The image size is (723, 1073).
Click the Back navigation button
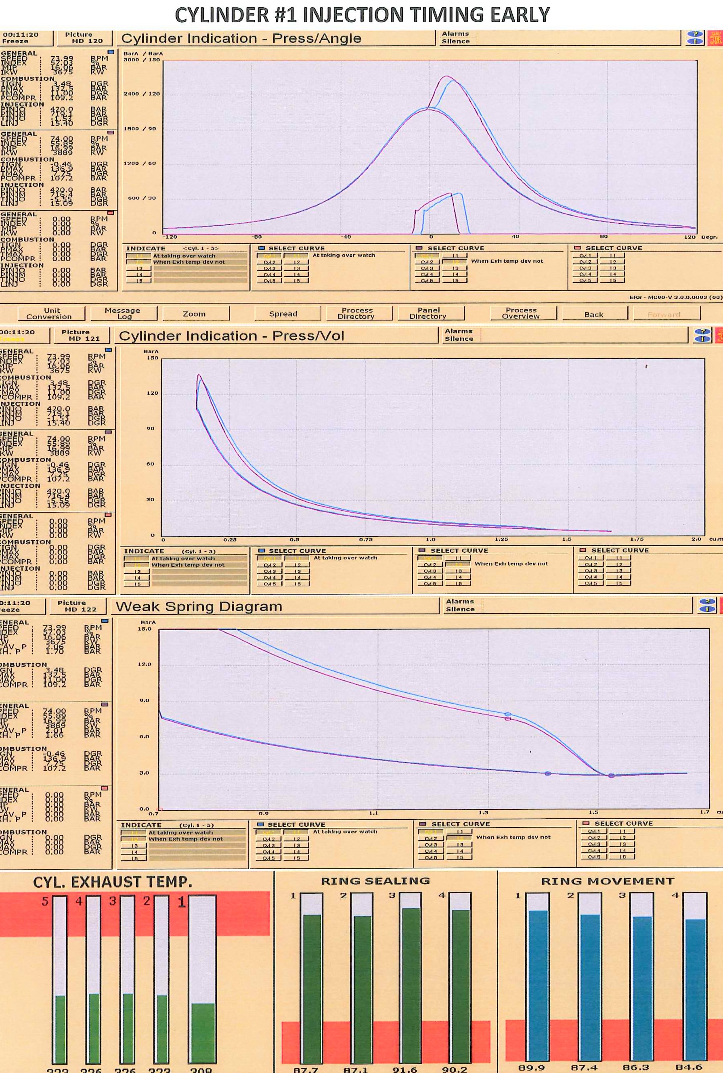(x=595, y=314)
